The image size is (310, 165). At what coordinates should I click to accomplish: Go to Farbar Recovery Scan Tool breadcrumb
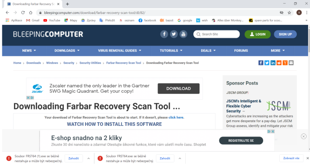click(124, 63)
